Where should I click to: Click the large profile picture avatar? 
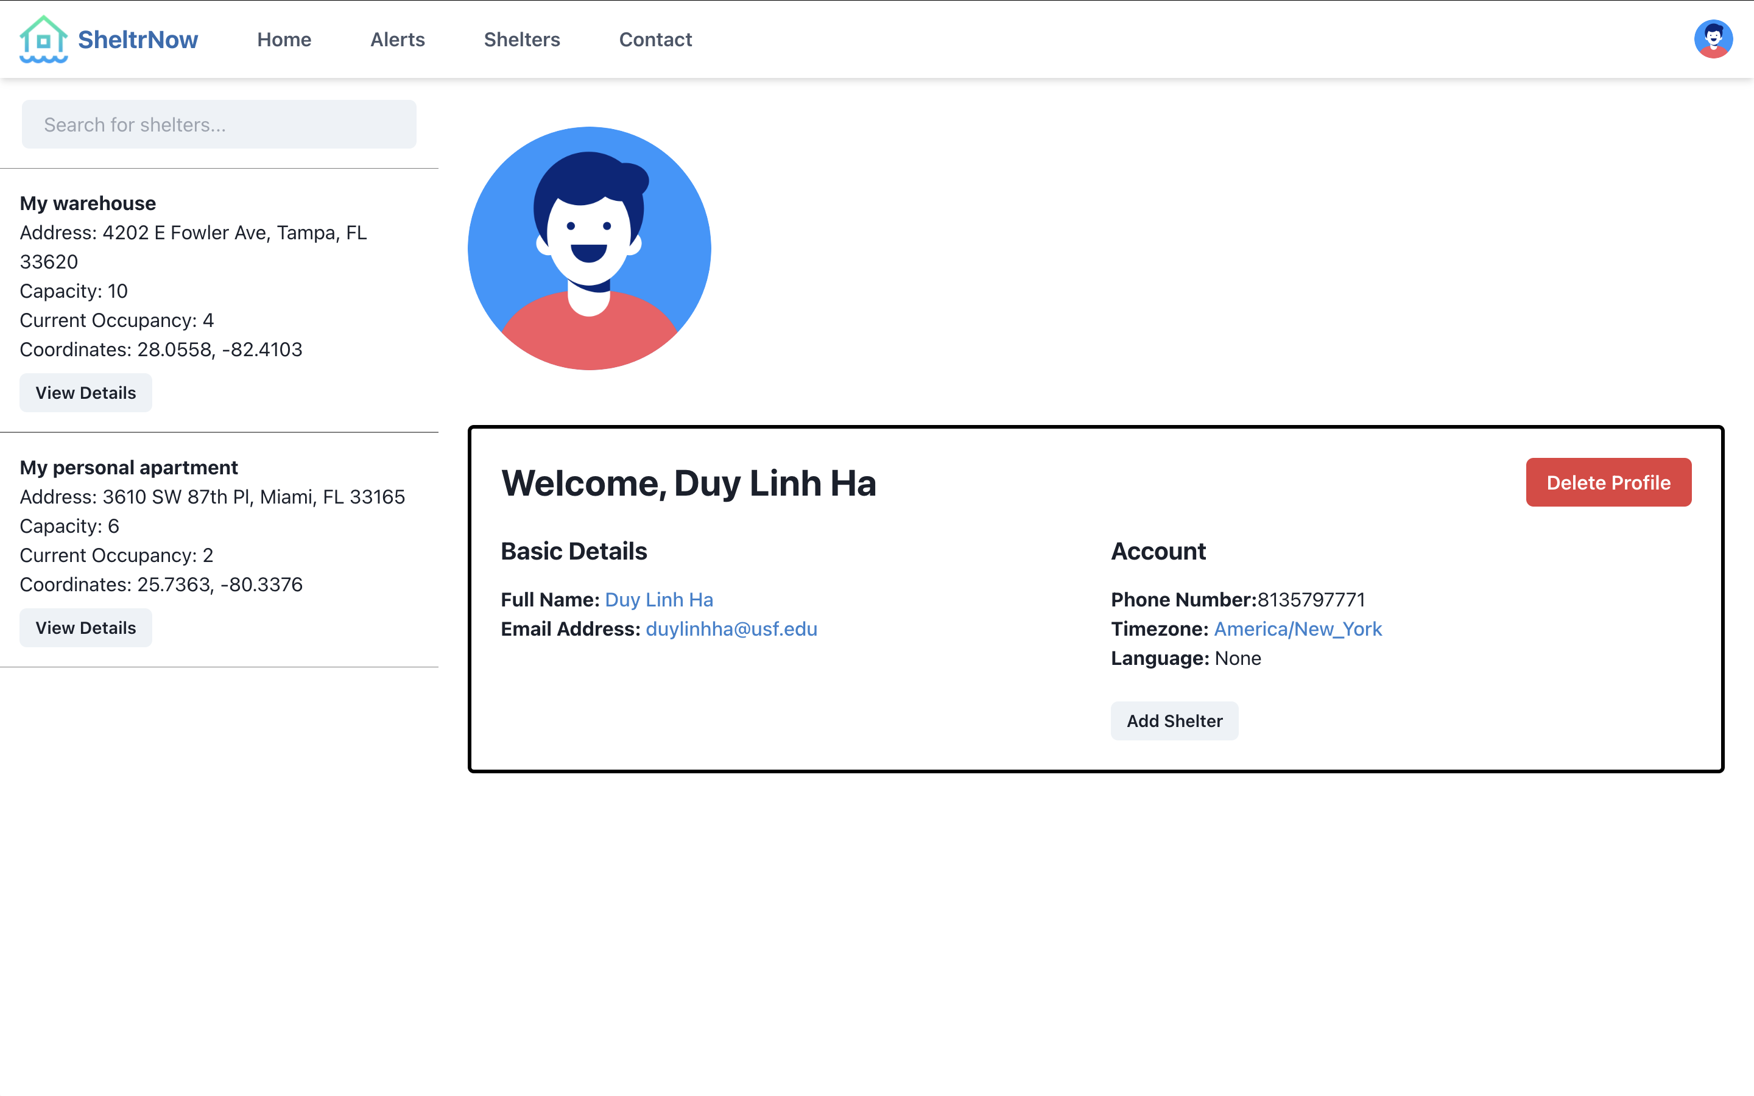pyautogui.click(x=590, y=248)
